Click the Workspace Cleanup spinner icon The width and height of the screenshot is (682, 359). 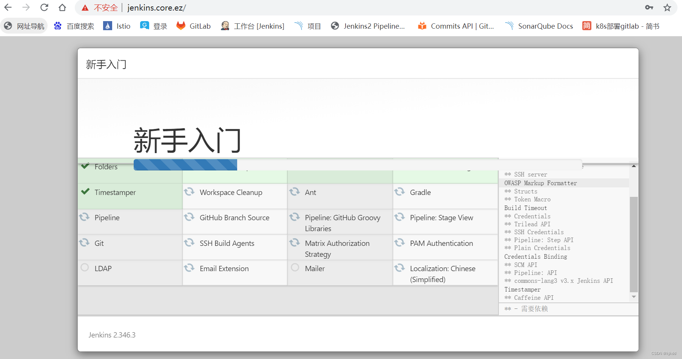189,192
